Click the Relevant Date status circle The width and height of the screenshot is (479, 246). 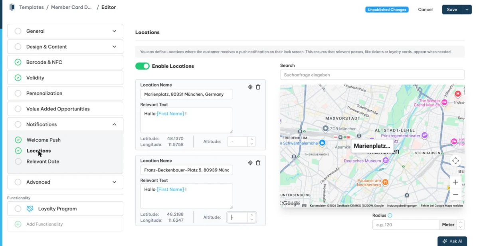tap(18, 161)
